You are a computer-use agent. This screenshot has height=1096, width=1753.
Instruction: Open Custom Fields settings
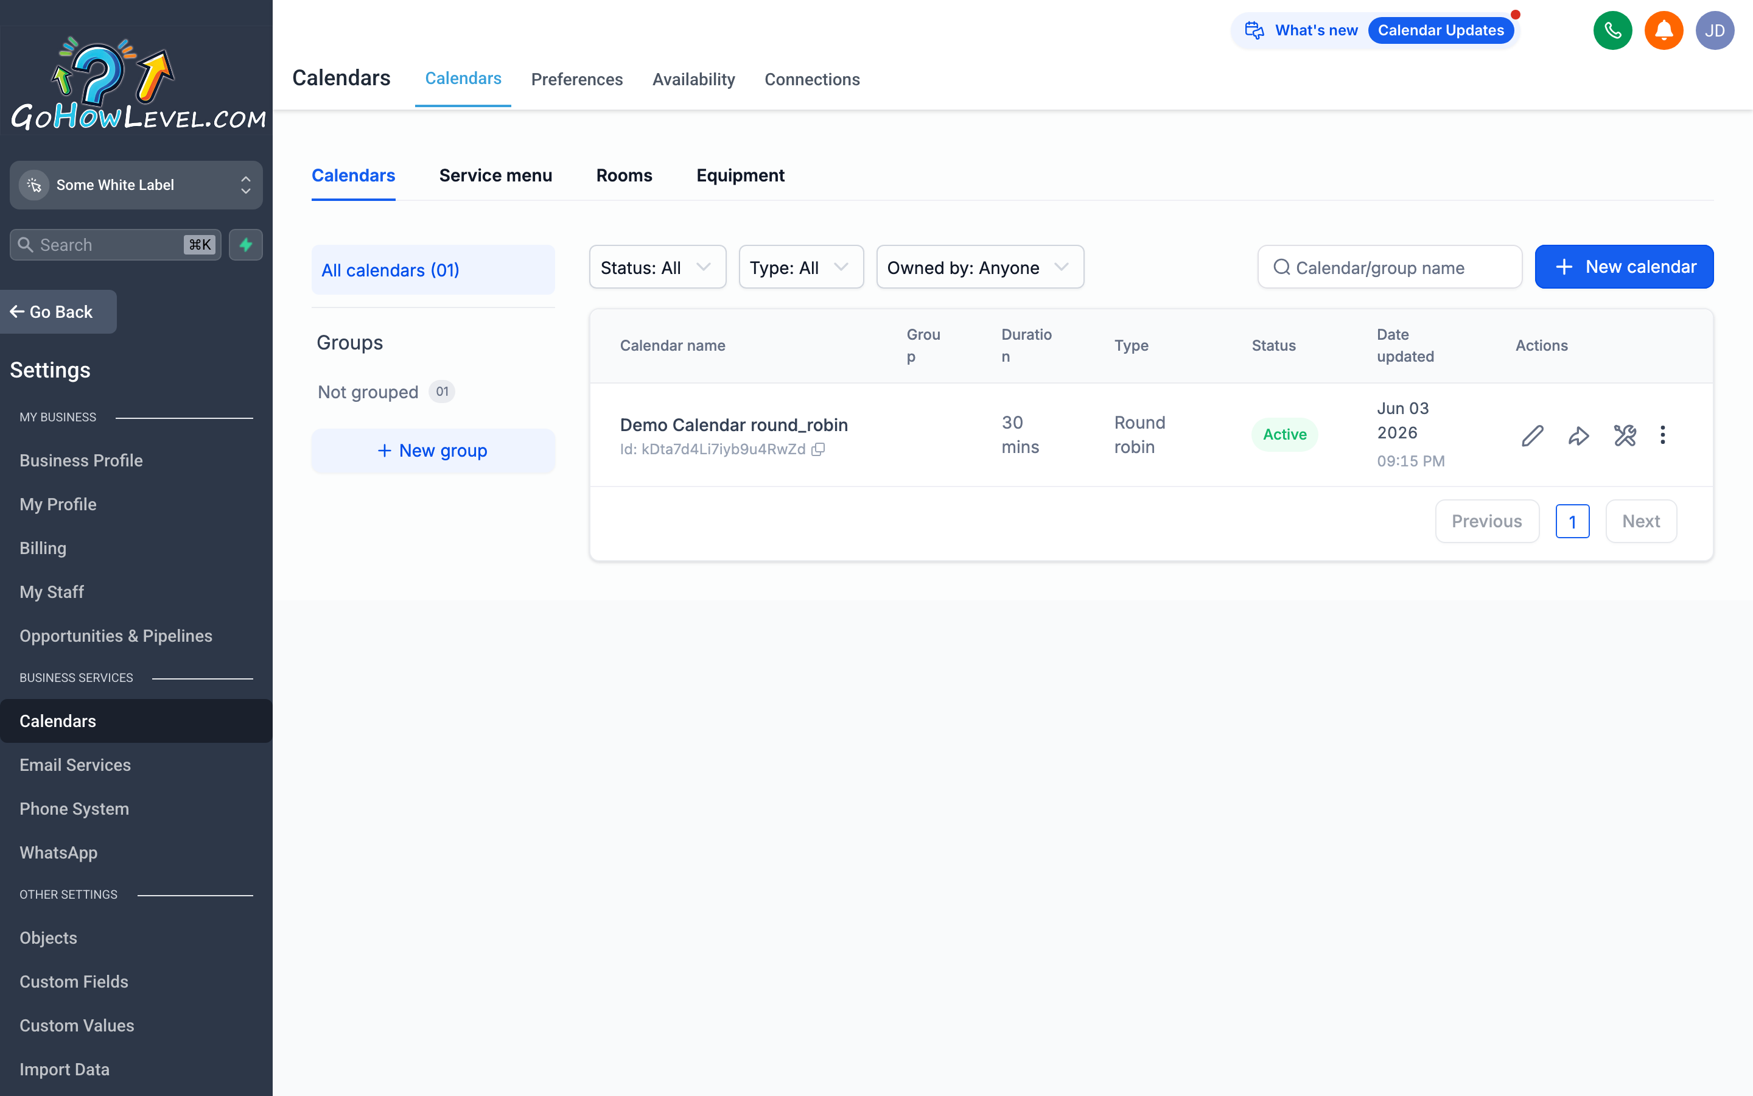74,982
